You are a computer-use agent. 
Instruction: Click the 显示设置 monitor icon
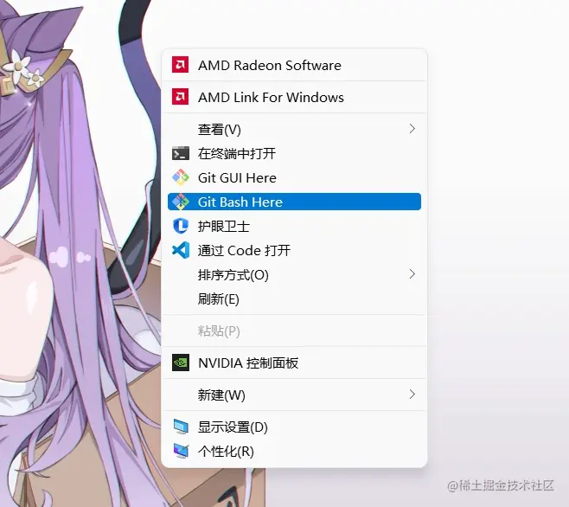tap(181, 427)
